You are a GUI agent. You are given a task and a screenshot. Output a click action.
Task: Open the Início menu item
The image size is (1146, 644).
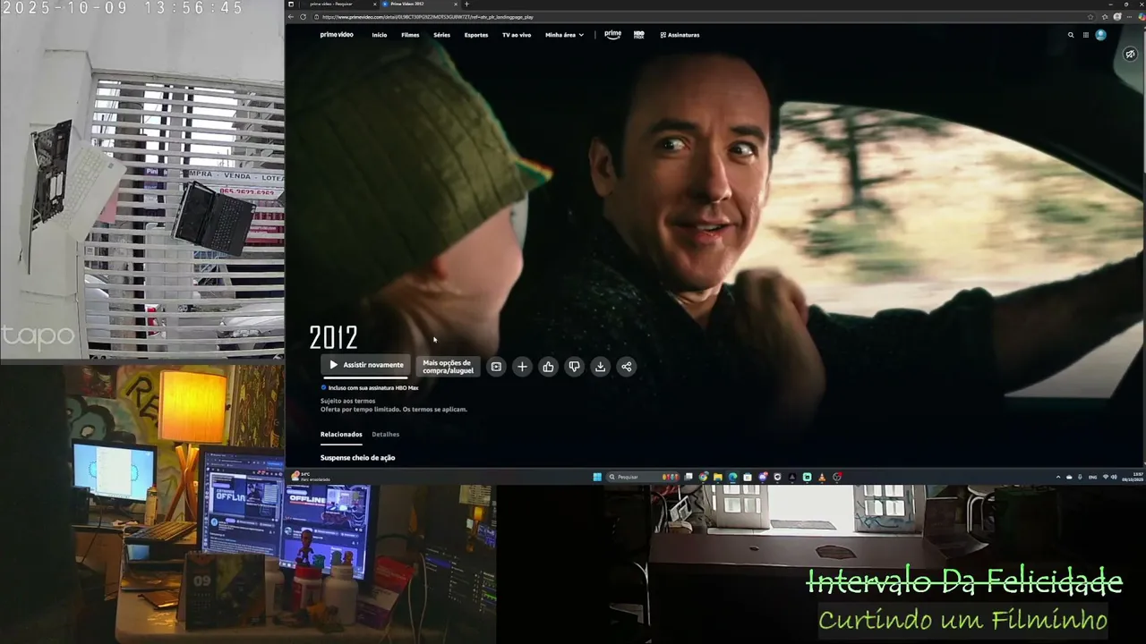tap(380, 35)
